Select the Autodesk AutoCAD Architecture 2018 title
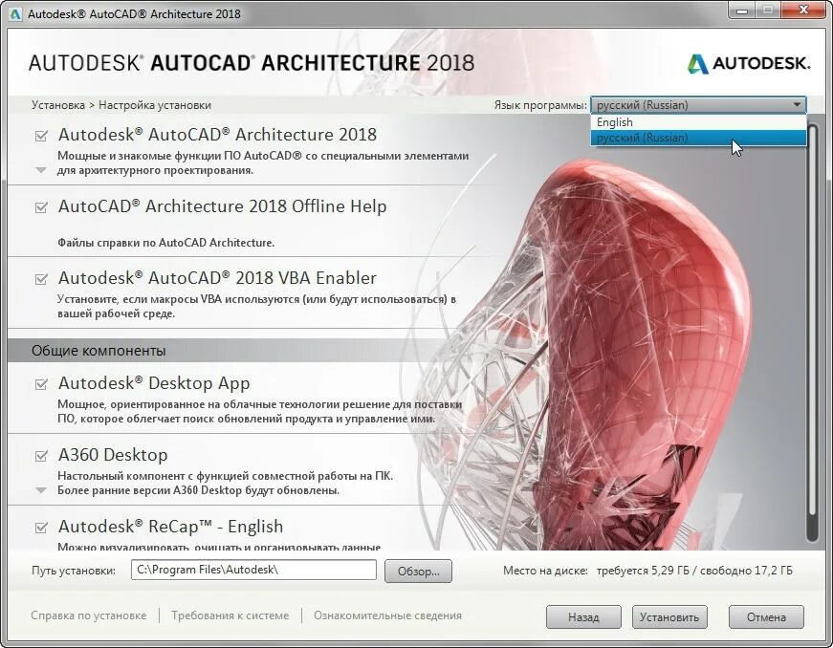The width and height of the screenshot is (833, 648). point(217,135)
